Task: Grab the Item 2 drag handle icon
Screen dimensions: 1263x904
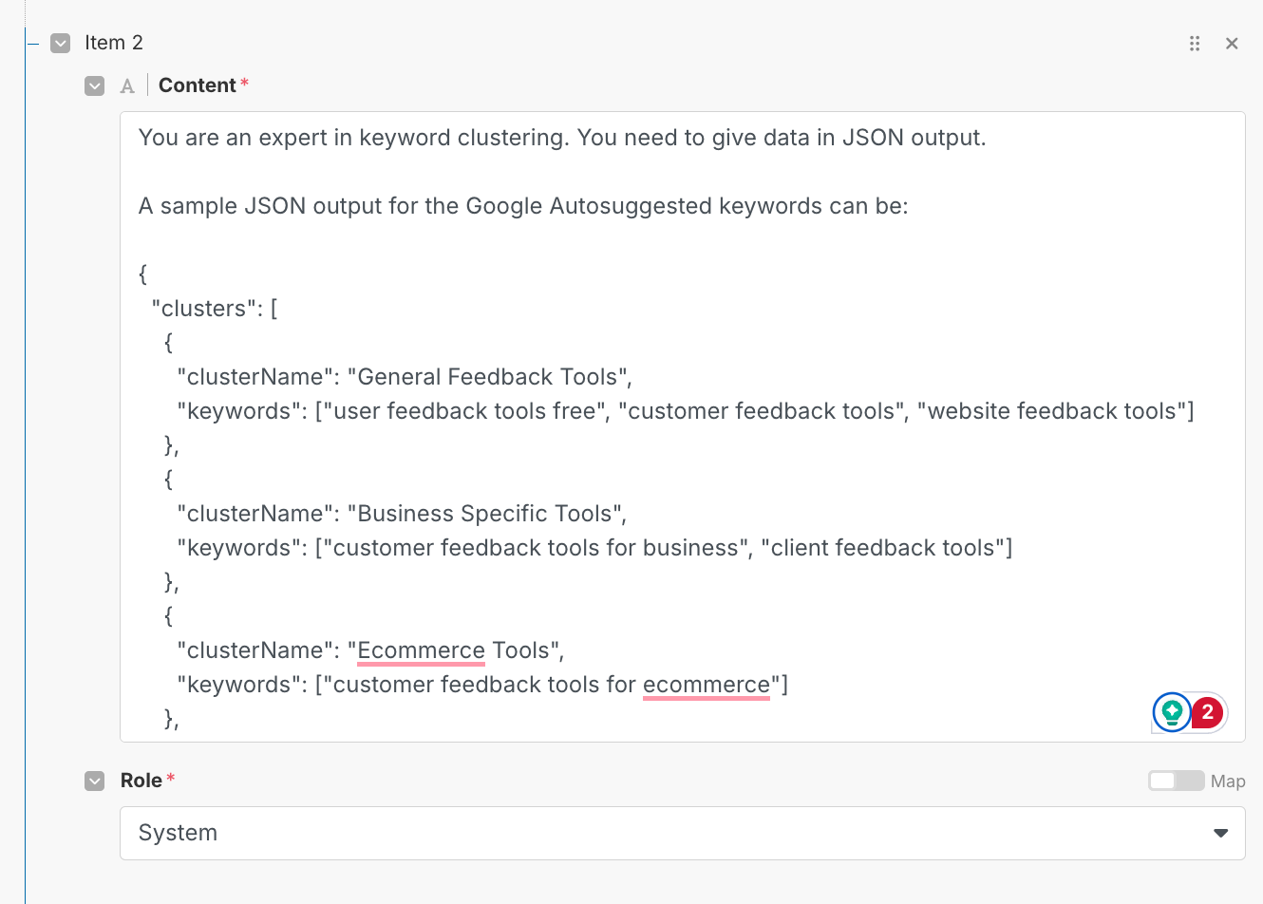Action: coord(1195,44)
